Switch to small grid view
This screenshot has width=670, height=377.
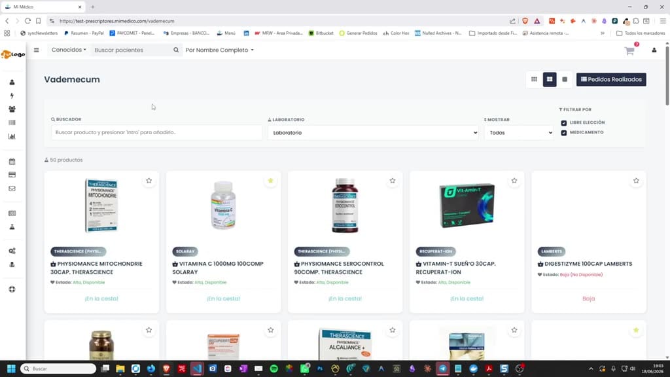(534, 79)
